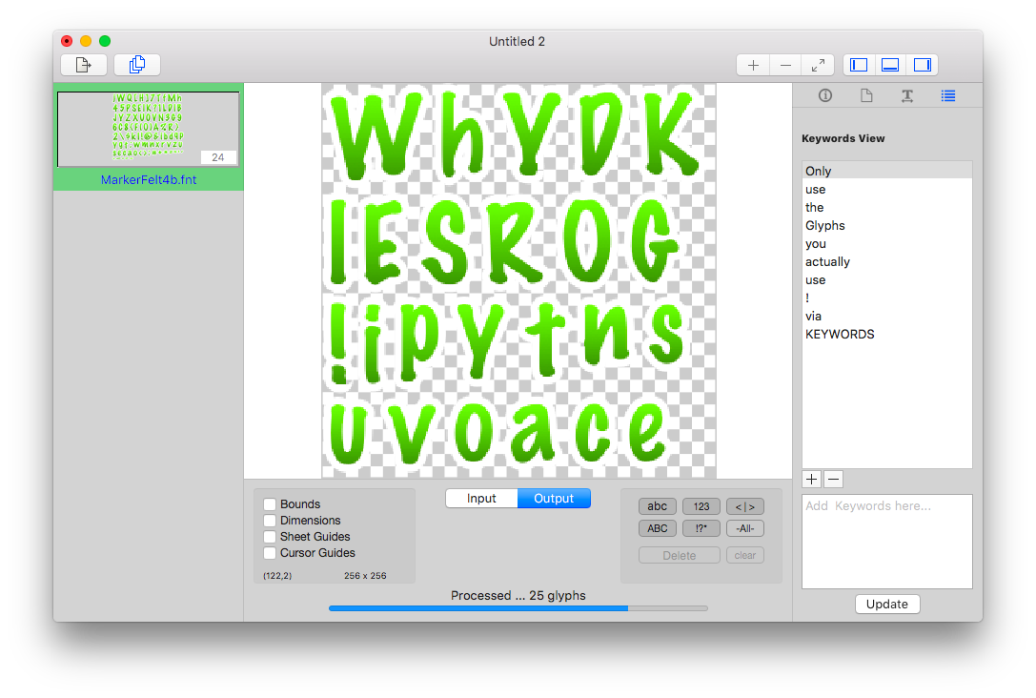Select the 'you' keyword row

[887, 243]
